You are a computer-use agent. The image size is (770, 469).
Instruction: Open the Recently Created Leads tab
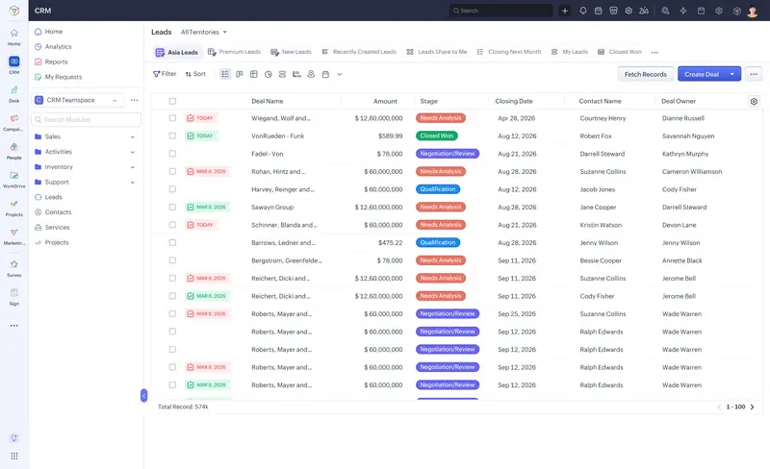(x=359, y=52)
